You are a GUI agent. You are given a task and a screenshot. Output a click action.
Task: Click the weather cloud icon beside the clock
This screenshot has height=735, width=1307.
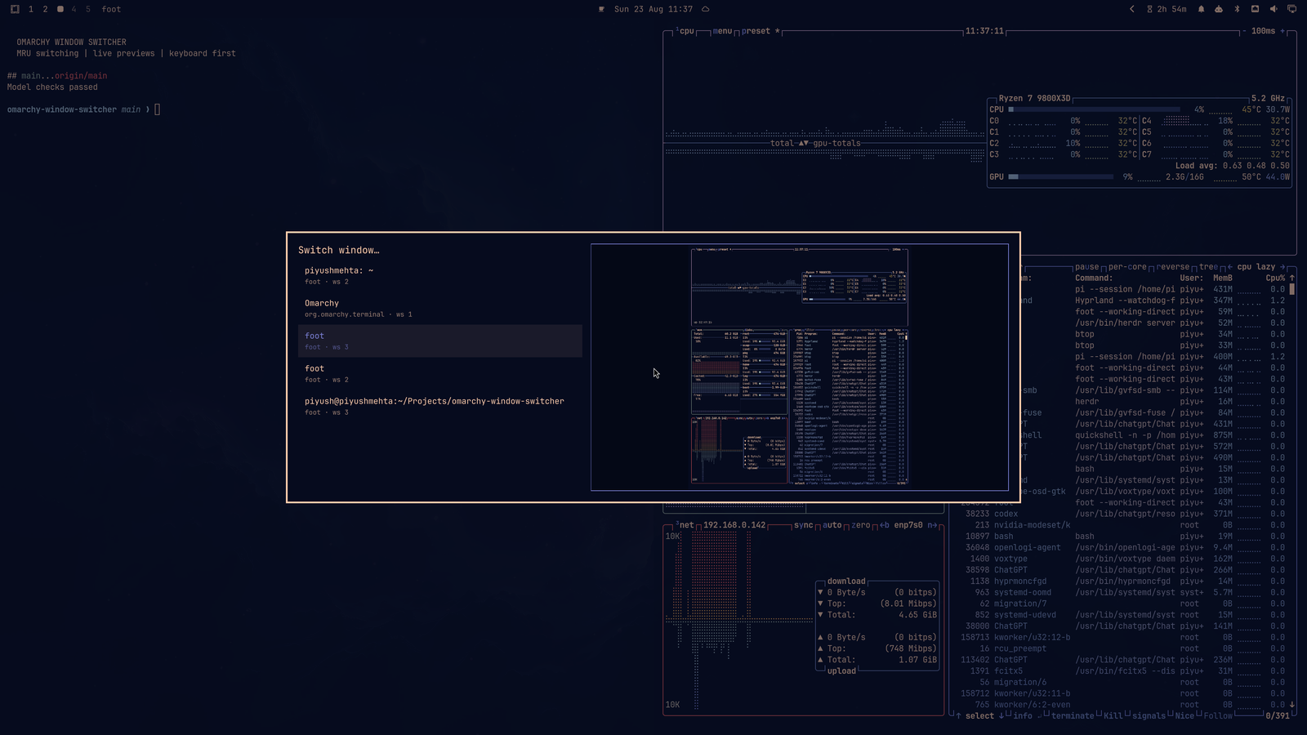coord(706,9)
